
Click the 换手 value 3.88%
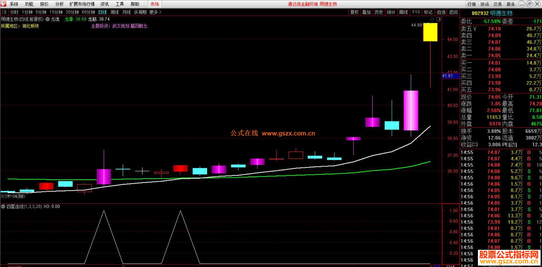click(x=494, y=131)
